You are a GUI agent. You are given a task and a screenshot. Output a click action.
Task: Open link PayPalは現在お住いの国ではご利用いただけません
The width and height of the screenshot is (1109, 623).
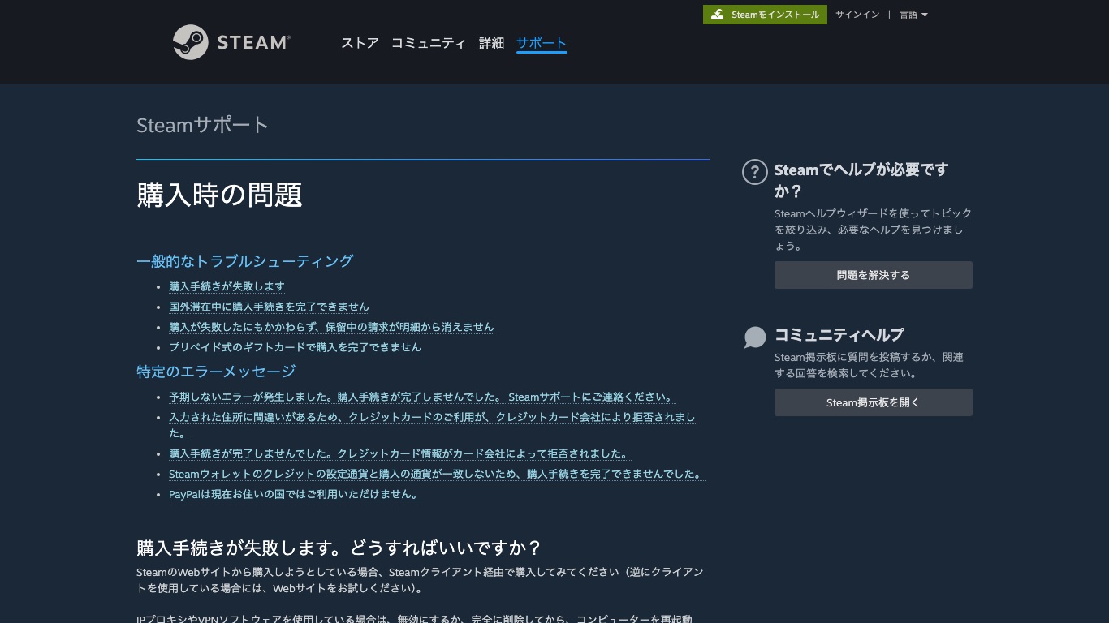coord(296,495)
